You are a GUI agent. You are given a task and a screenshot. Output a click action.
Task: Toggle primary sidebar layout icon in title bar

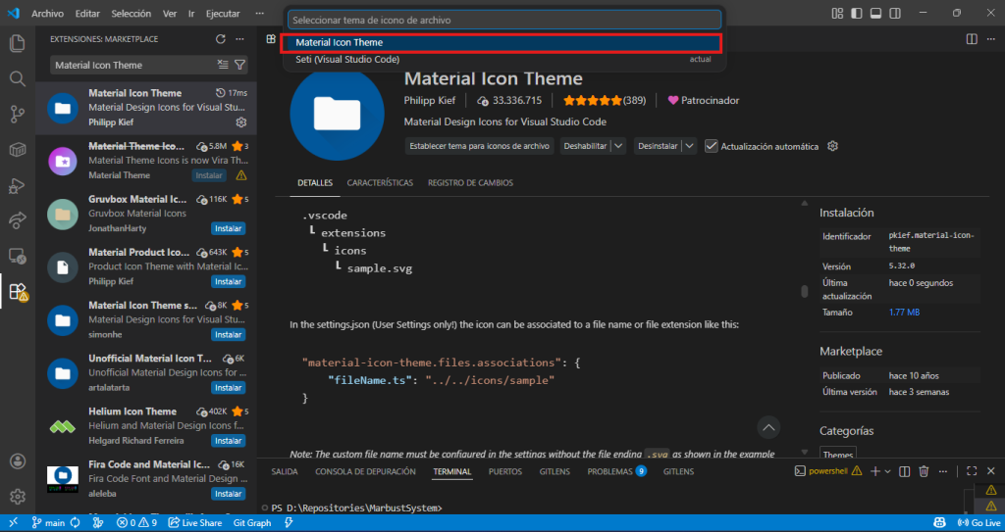pyautogui.click(x=856, y=14)
